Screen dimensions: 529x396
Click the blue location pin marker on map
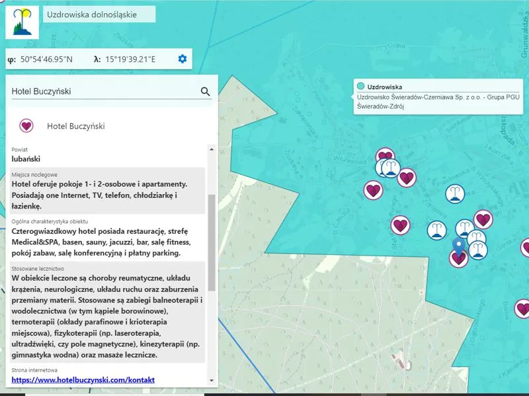459,245
